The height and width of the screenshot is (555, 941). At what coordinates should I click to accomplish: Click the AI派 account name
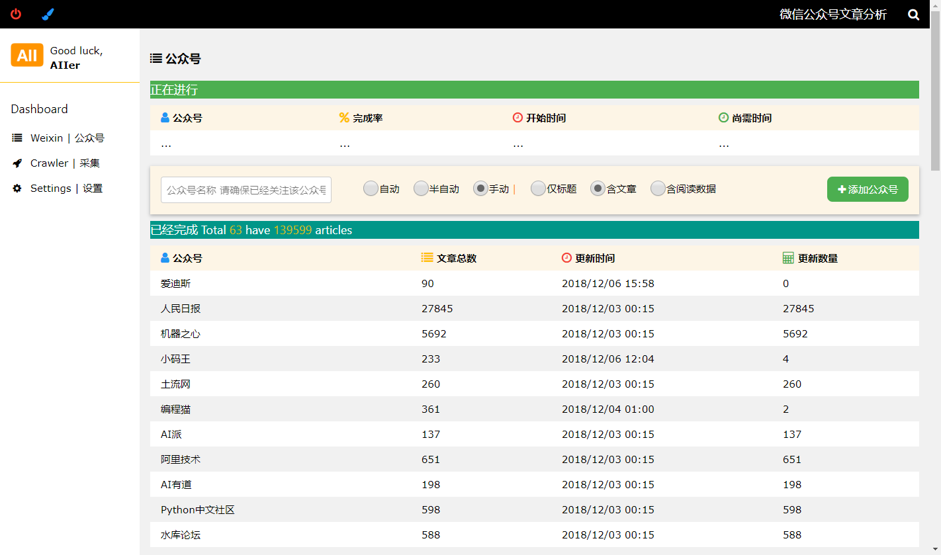[x=171, y=434]
